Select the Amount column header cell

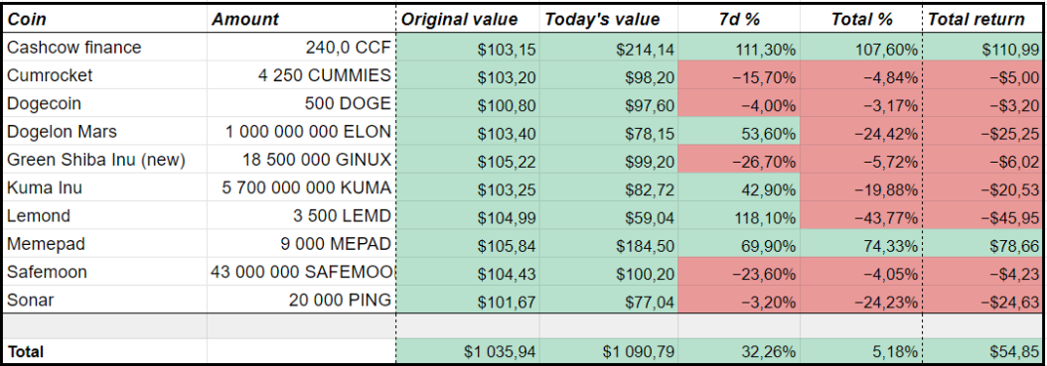coord(301,19)
